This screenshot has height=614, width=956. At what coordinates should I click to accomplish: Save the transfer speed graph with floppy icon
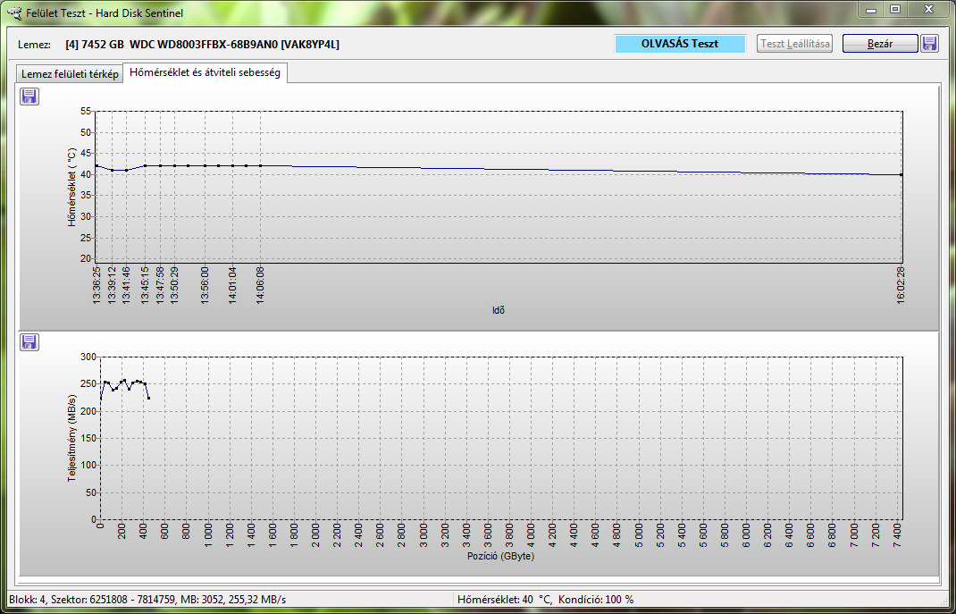pyautogui.click(x=29, y=342)
